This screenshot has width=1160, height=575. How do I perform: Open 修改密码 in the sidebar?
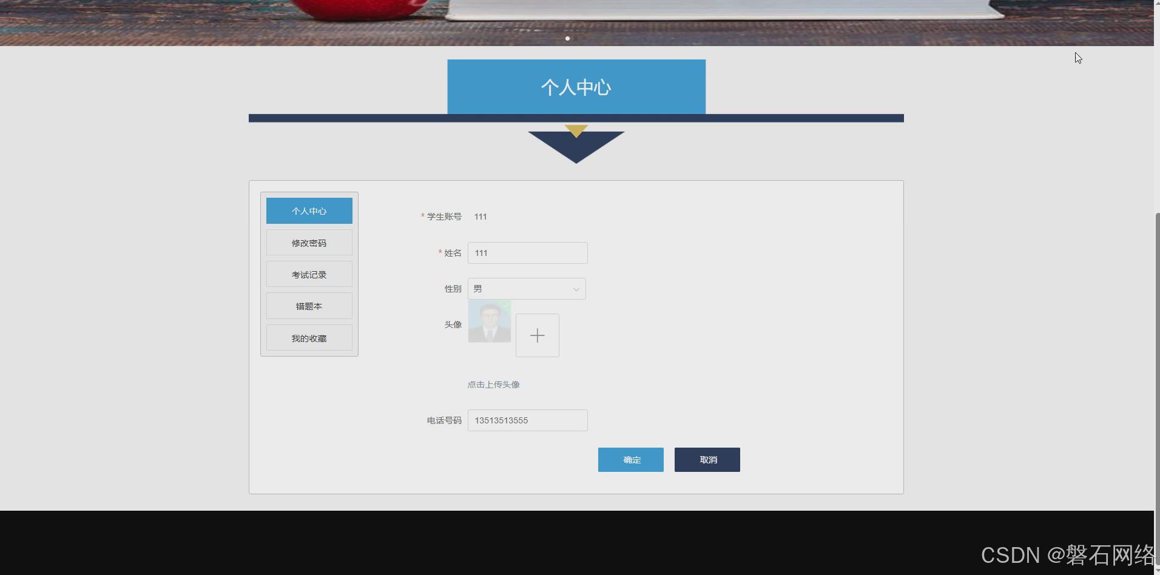click(309, 243)
